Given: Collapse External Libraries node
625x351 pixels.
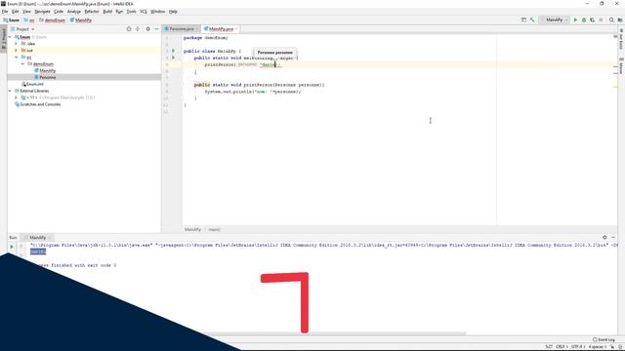Looking at the screenshot, I should tap(10, 91).
